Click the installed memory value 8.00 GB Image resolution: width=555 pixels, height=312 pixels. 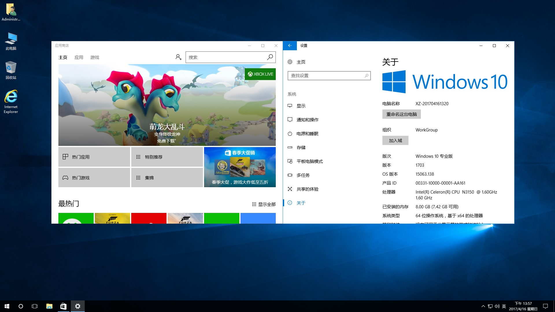point(437,207)
